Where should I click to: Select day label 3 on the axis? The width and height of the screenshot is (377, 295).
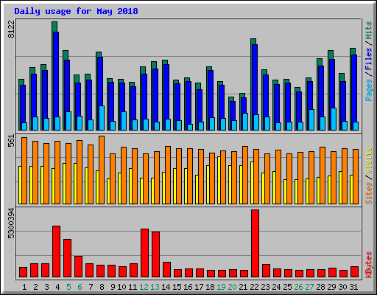coord(46,287)
